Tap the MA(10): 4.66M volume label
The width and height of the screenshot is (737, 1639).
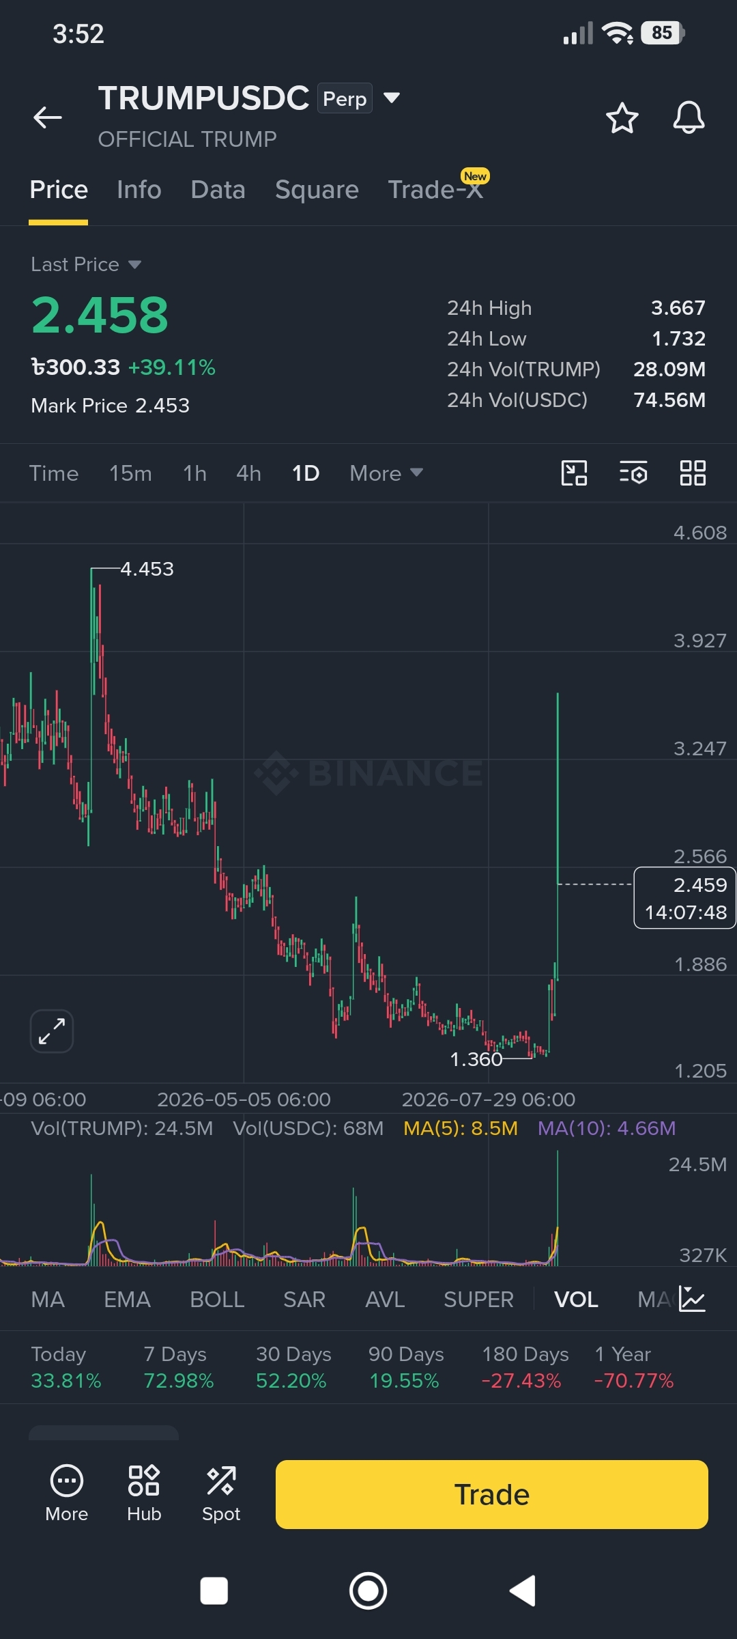(607, 1128)
